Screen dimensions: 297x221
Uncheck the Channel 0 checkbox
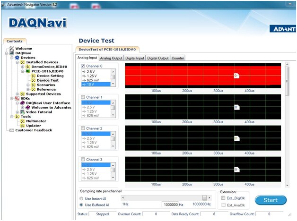[83, 66]
